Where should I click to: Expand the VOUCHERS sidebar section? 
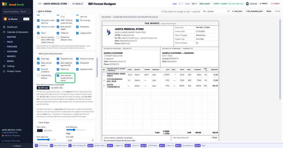click(12, 51)
